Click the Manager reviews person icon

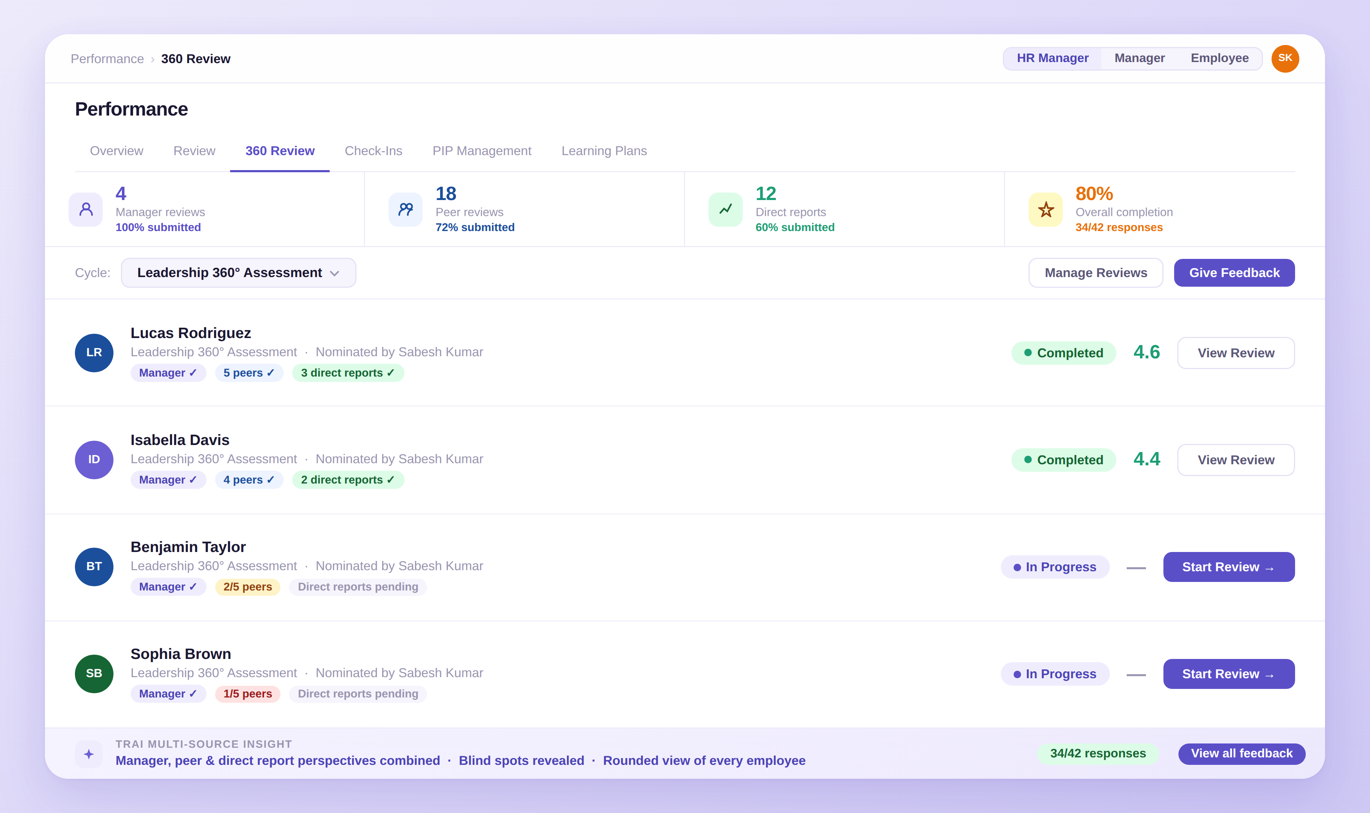(x=86, y=209)
